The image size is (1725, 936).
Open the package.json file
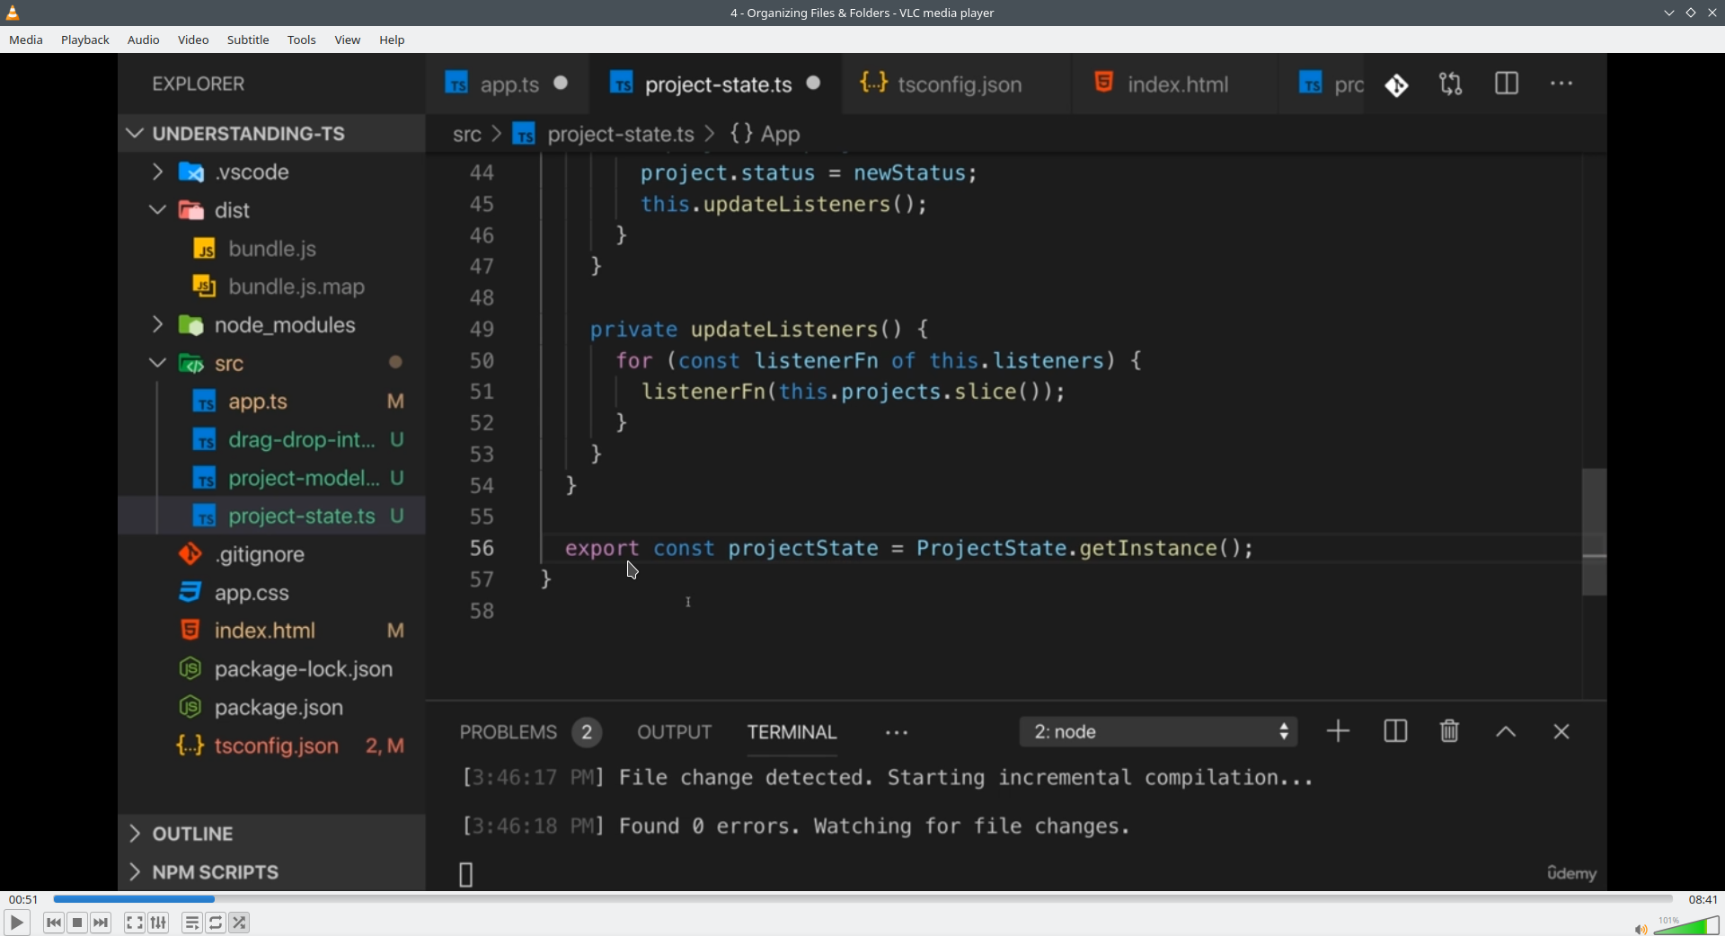[x=271, y=708]
